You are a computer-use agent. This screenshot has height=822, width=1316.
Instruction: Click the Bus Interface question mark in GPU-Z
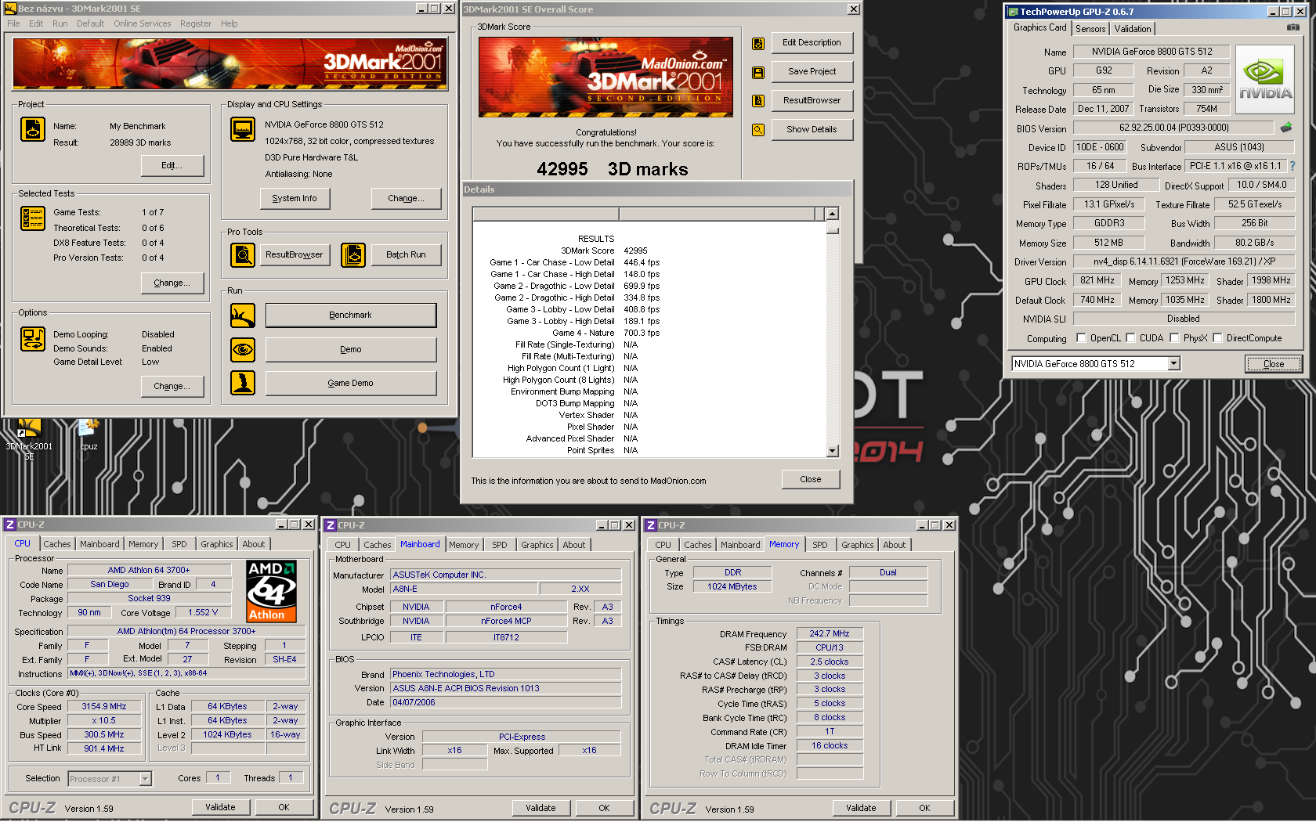[x=1292, y=166]
